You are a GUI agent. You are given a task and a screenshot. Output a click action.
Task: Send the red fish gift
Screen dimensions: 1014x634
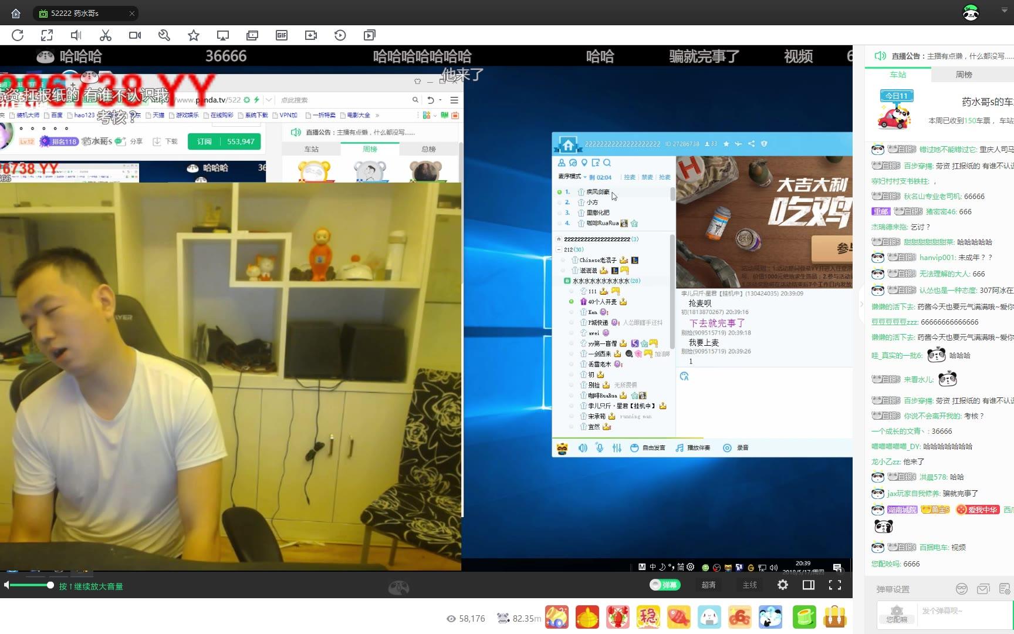(679, 617)
